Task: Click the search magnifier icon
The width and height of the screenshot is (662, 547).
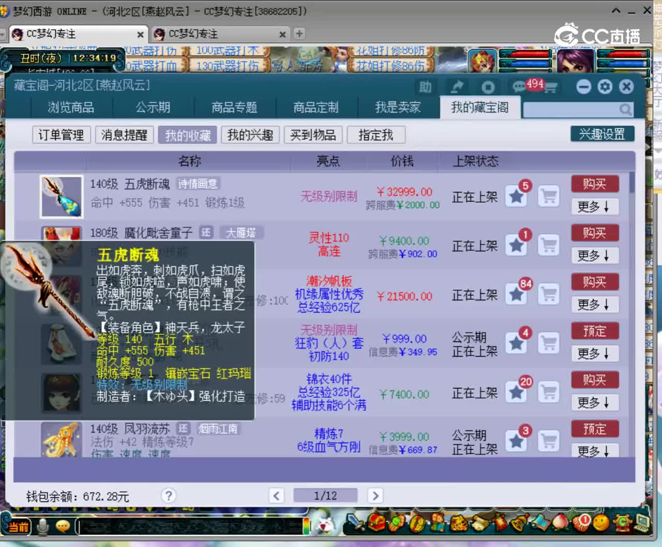Action: [625, 109]
